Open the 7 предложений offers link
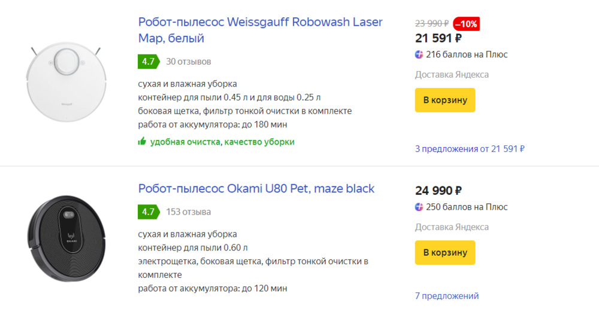The height and width of the screenshot is (312, 599). (447, 296)
